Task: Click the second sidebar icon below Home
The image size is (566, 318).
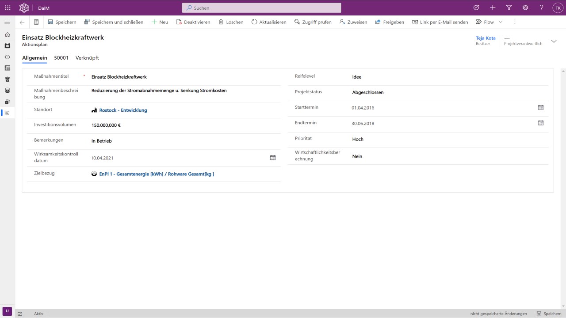Action: (x=7, y=45)
